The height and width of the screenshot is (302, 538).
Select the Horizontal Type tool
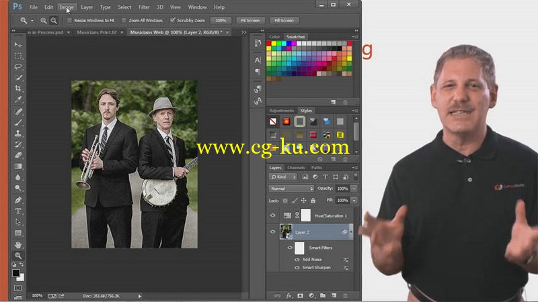18,211
